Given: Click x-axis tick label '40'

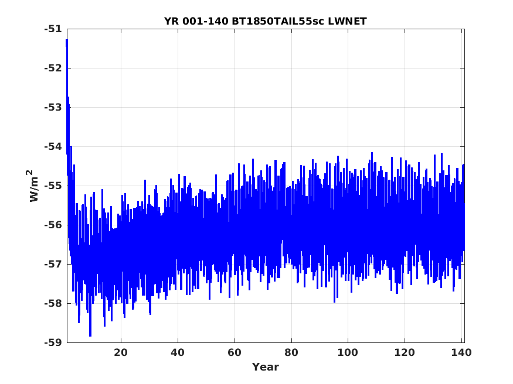Looking at the screenshot, I should [x=178, y=352].
